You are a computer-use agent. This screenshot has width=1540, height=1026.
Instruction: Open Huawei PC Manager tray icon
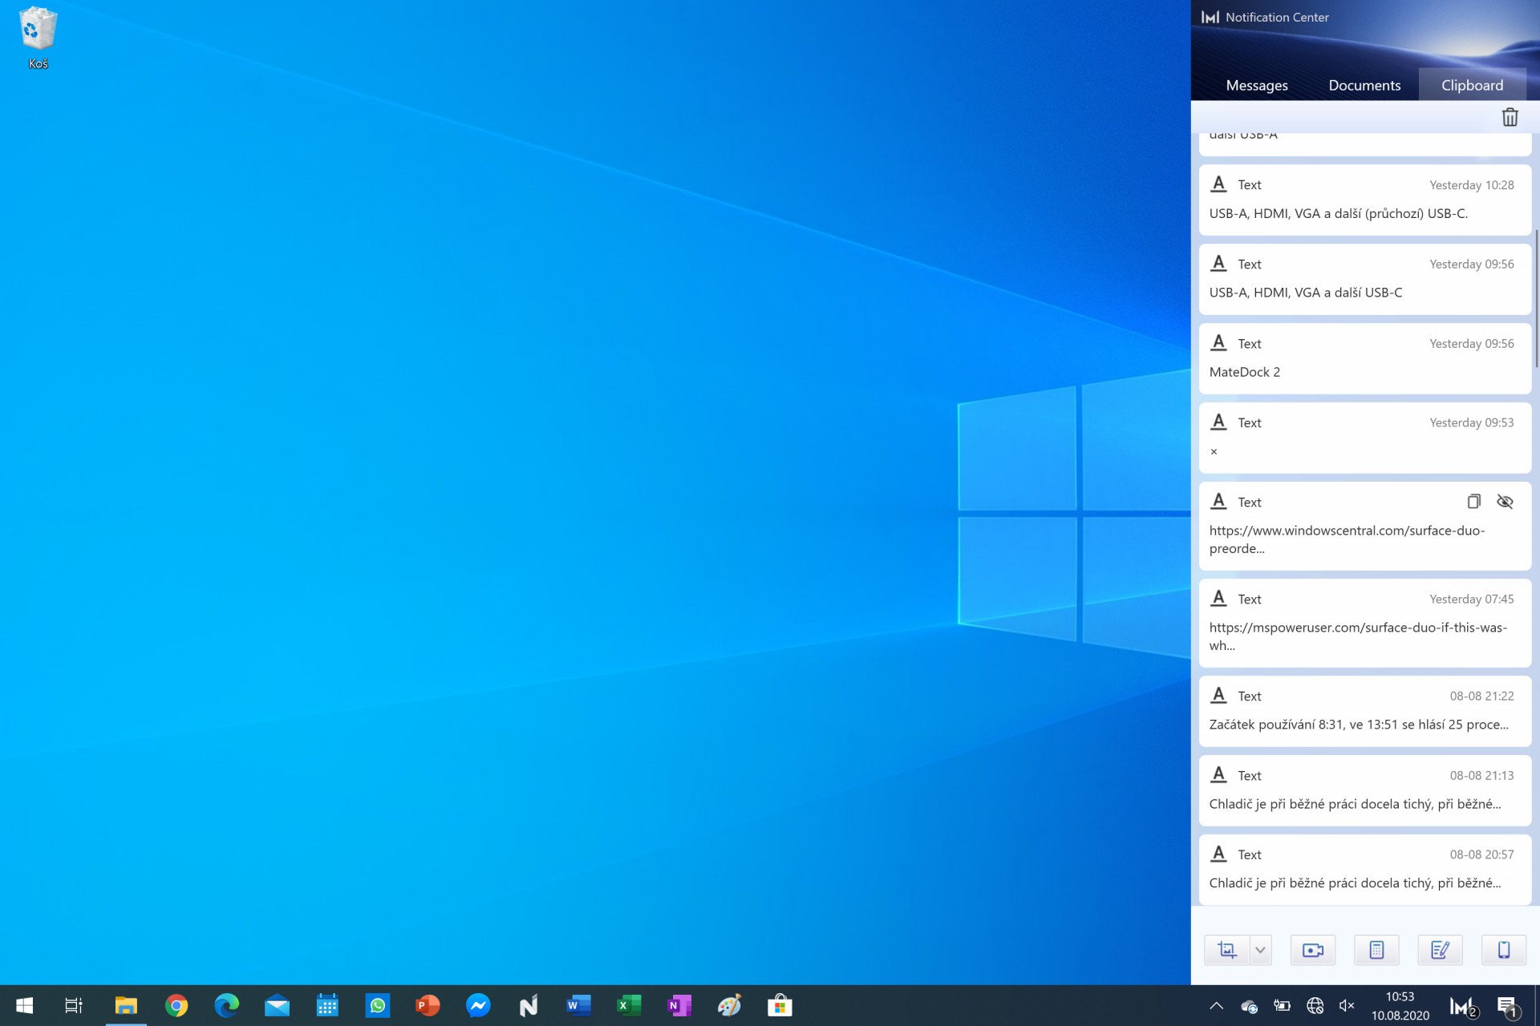click(x=1463, y=1006)
